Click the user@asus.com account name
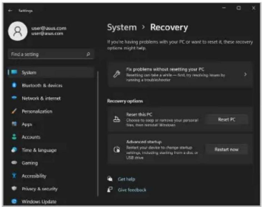 click(x=49, y=28)
